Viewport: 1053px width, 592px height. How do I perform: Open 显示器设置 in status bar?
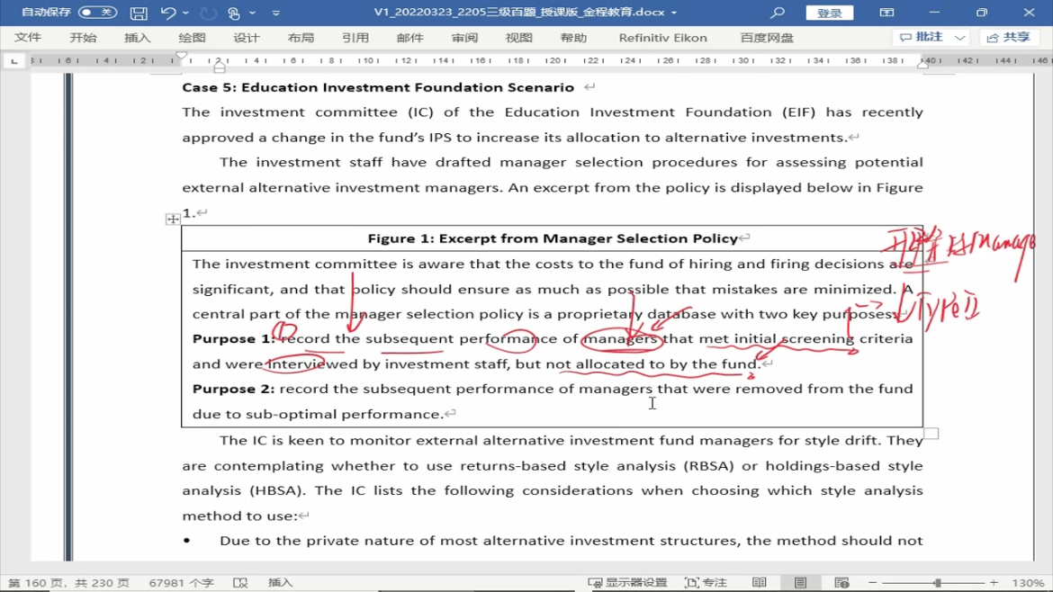(628, 583)
